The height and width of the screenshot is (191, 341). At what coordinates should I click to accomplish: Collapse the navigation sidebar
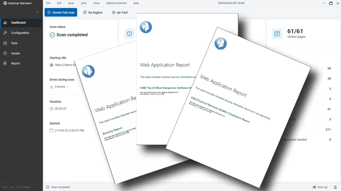[37, 12]
